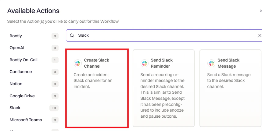Screen dimensions: 262x131
Task: Open the Rootly On-Call category
Action: click(x=23, y=60)
